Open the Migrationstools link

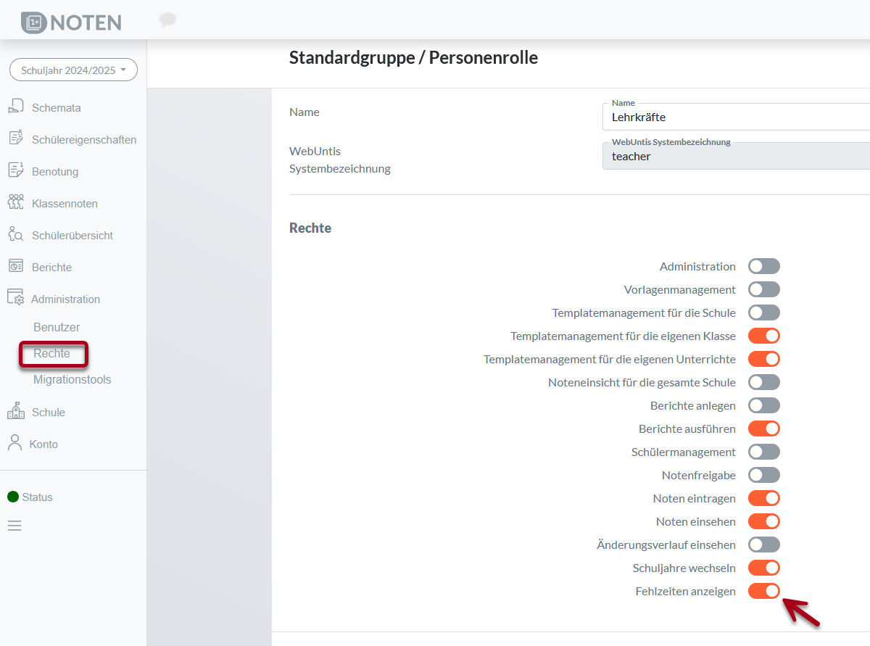click(x=72, y=380)
